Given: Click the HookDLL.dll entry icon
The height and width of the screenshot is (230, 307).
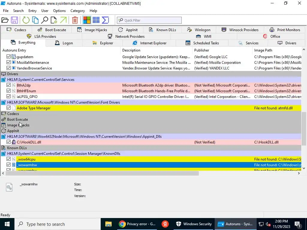Looking at the screenshot, I should 14,142.
